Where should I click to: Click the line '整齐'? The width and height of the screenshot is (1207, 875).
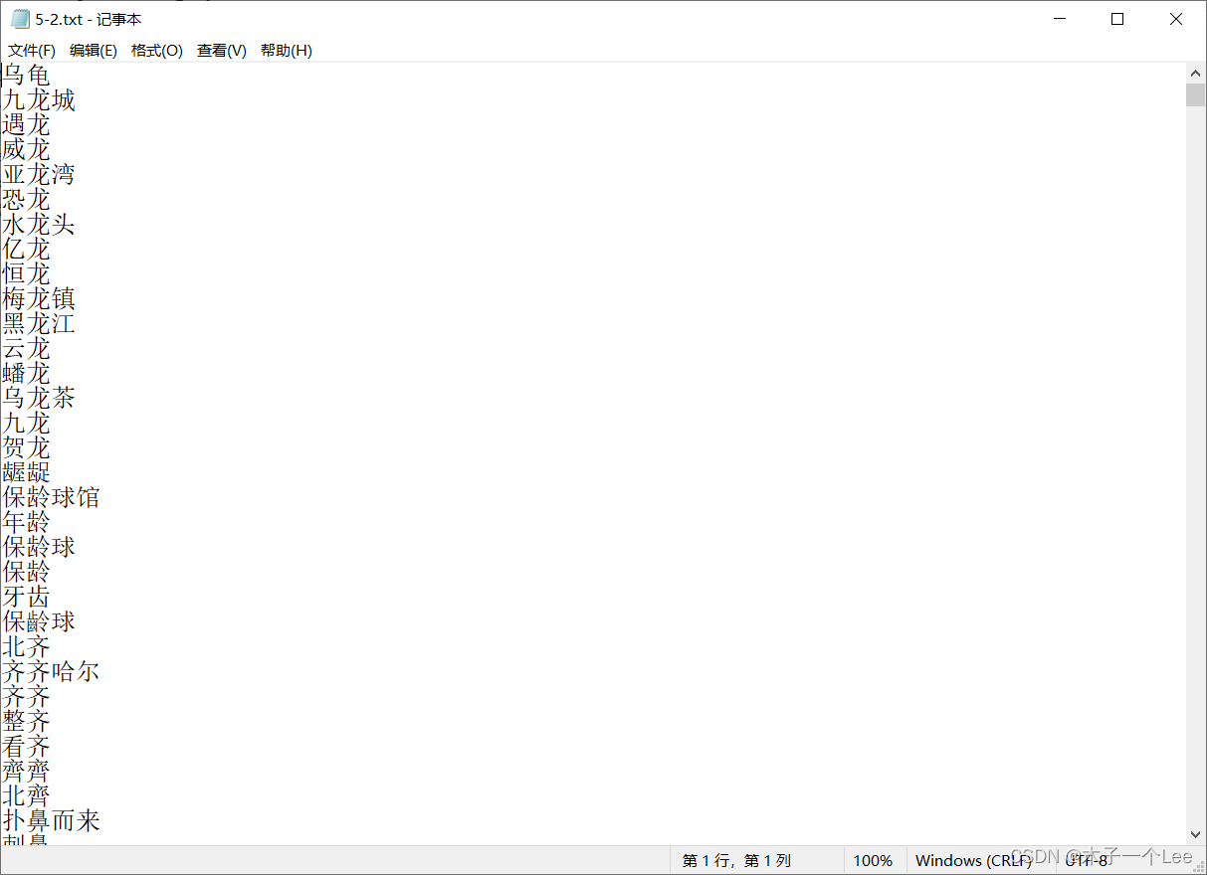[26, 721]
